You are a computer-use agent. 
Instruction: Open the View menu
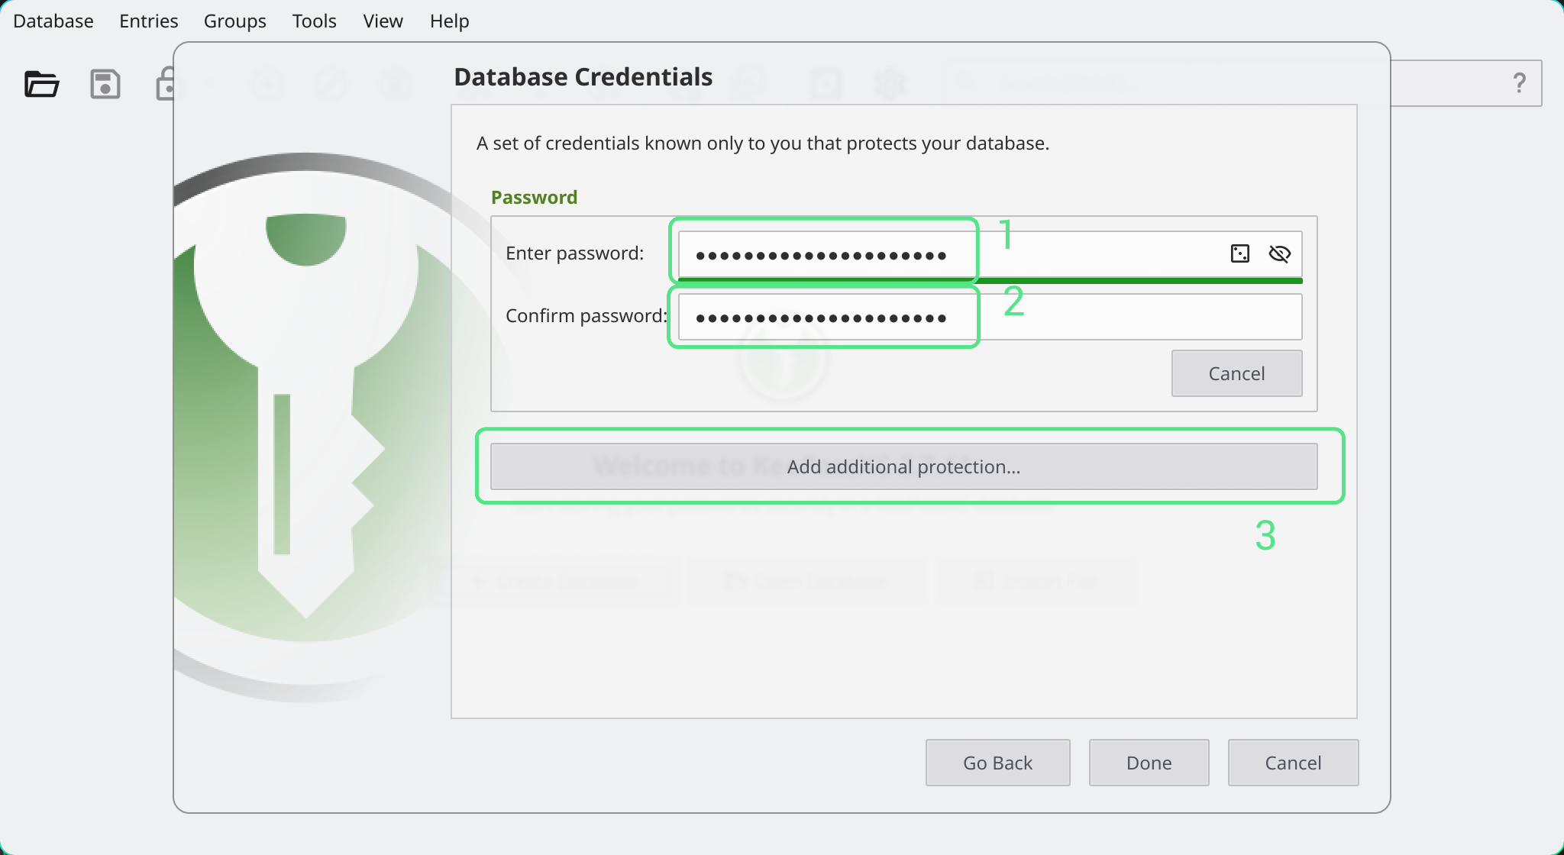click(x=383, y=21)
